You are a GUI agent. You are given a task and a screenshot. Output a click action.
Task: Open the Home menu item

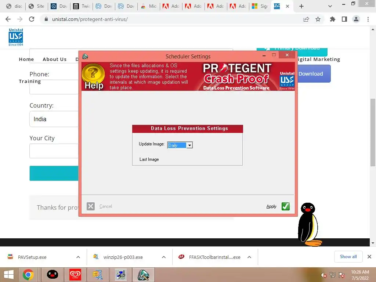point(26,59)
